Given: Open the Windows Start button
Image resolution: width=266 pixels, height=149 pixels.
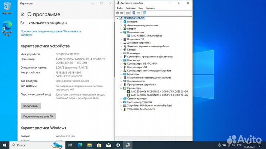Looking at the screenshot, I should (x=4, y=145).
